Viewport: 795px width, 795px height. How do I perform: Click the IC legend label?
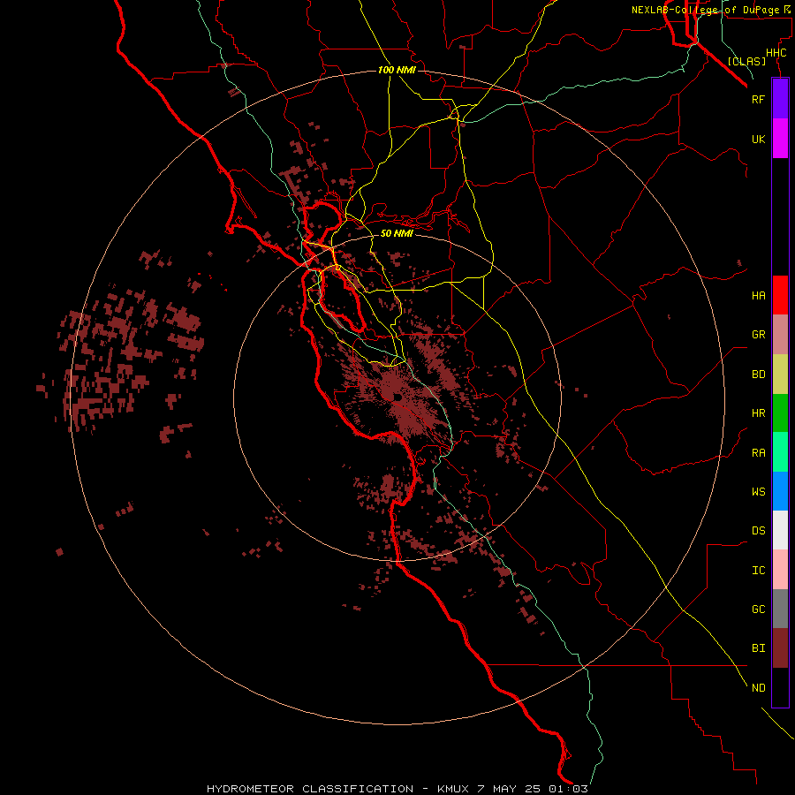[x=758, y=570]
